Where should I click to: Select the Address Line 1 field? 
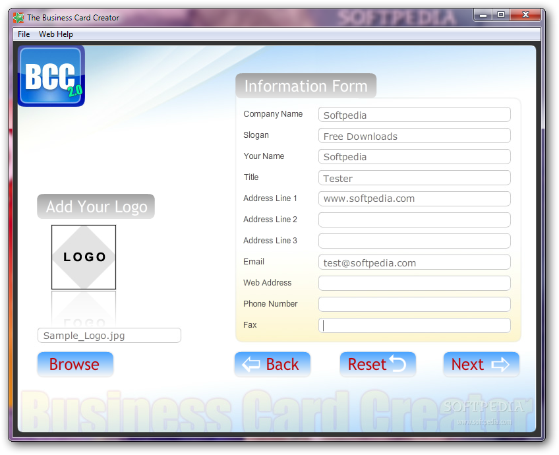414,199
